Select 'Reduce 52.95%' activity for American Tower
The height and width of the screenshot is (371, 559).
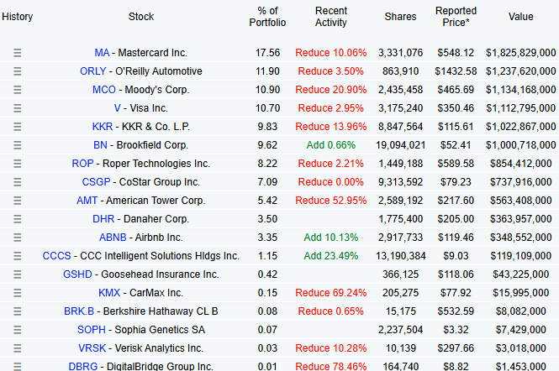coord(331,201)
